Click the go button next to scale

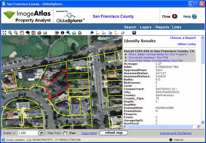point(42,133)
